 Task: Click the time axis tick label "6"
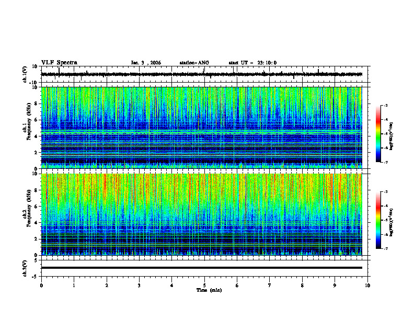(x=237, y=285)
